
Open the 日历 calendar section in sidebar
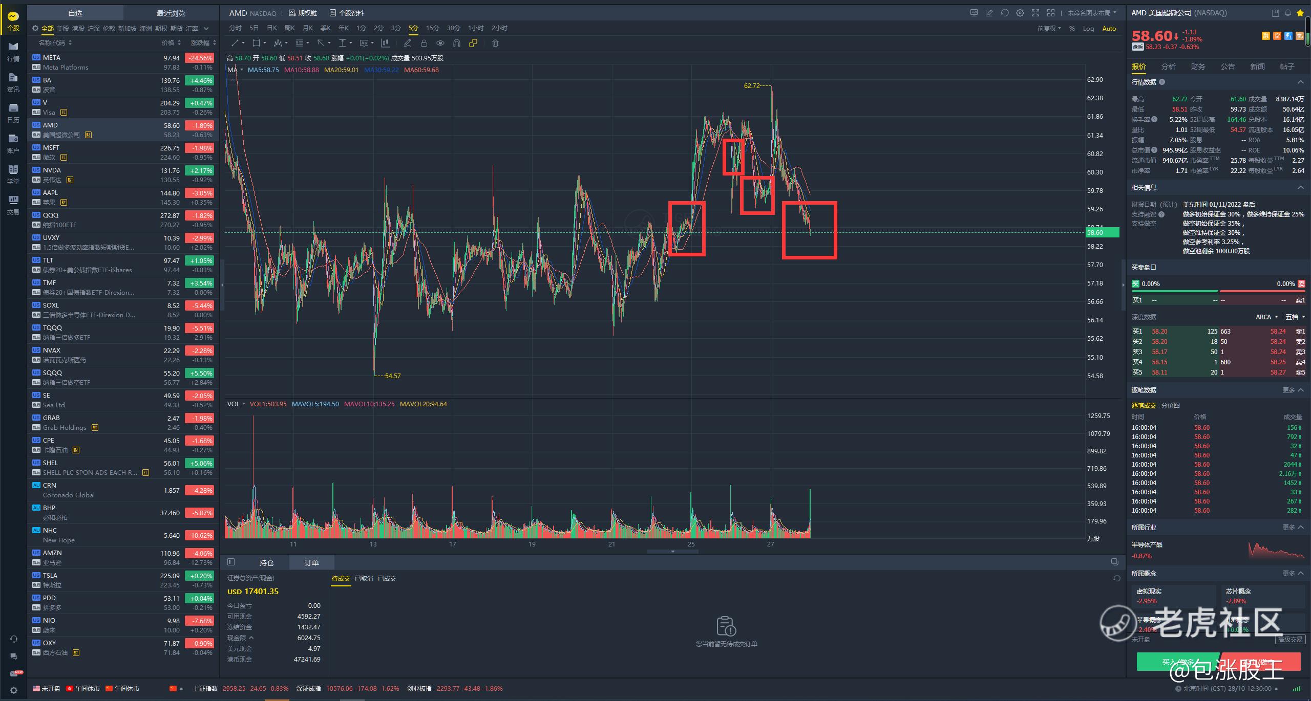[x=13, y=114]
